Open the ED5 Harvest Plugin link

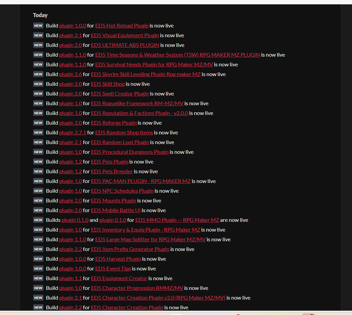pyautogui.click(x=118, y=259)
